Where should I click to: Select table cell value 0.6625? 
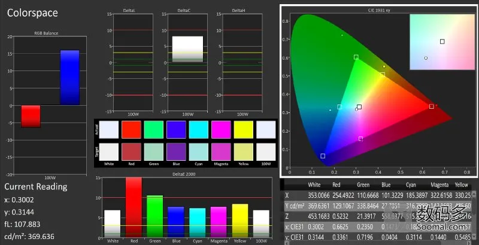click(341, 227)
